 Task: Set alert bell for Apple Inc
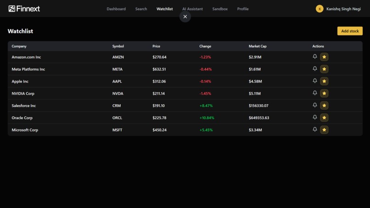click(315, 81)
